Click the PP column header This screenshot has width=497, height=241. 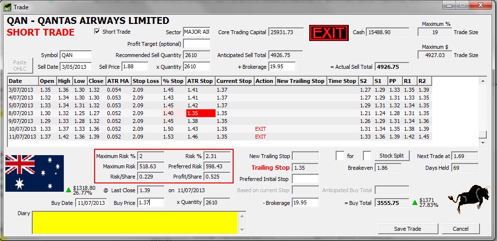(395, 81)
